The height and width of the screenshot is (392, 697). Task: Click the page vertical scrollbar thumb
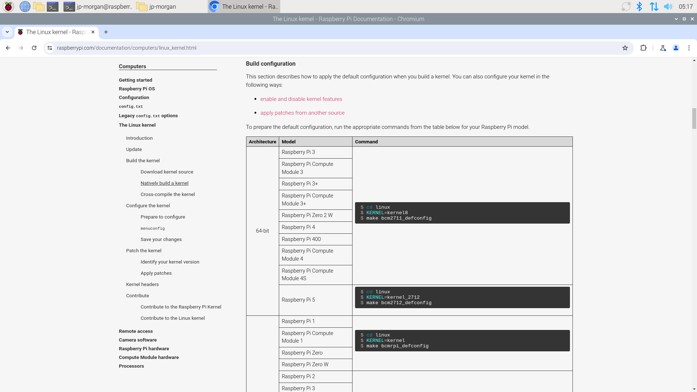[694, 118]
